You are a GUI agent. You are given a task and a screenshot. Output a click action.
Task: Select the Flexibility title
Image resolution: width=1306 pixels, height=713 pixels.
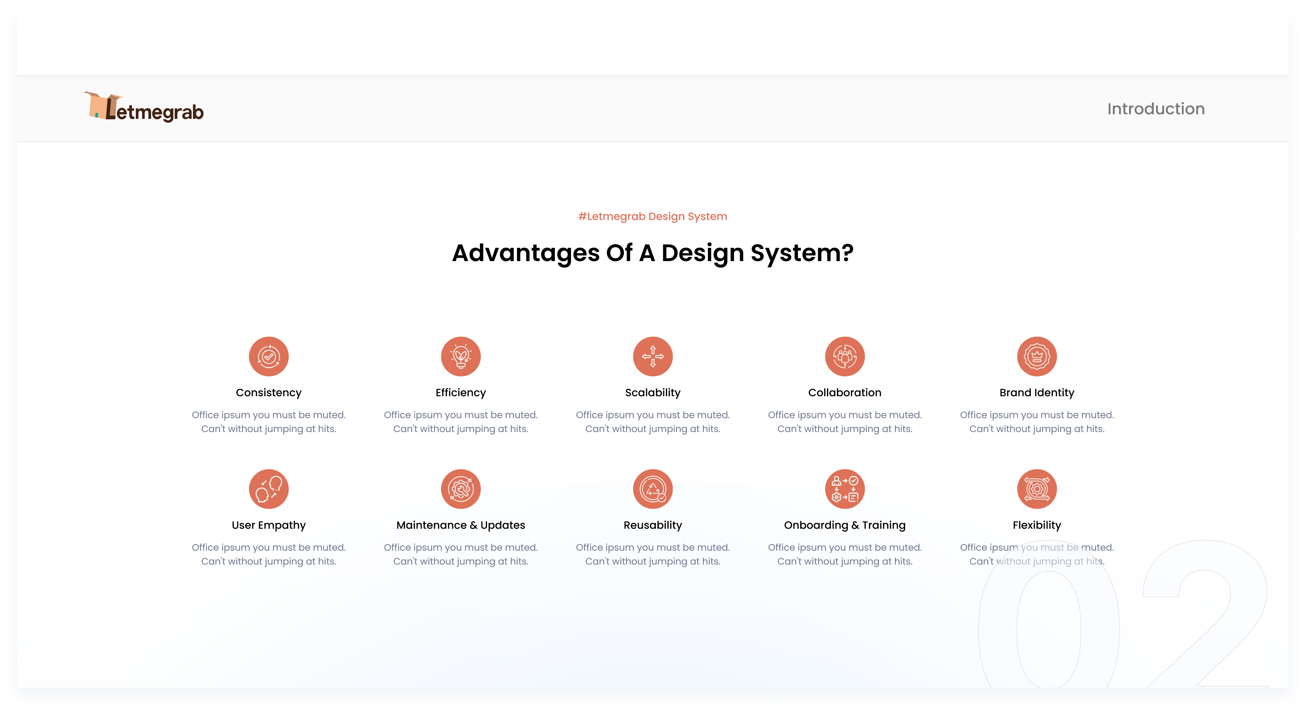coord(1037,525)
